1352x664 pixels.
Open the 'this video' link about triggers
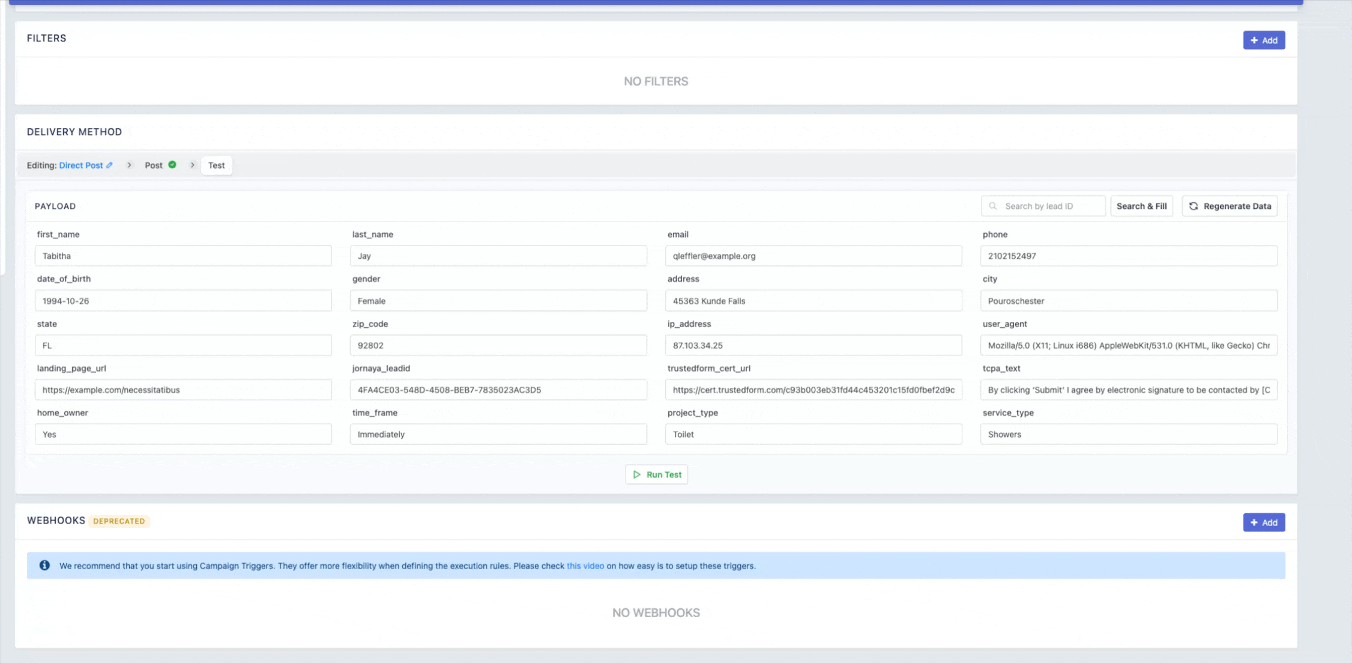tap(585, 566)
